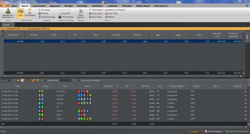Switch to the Opponents ribbon tab
250x134 pixels.
pos(55,6)
